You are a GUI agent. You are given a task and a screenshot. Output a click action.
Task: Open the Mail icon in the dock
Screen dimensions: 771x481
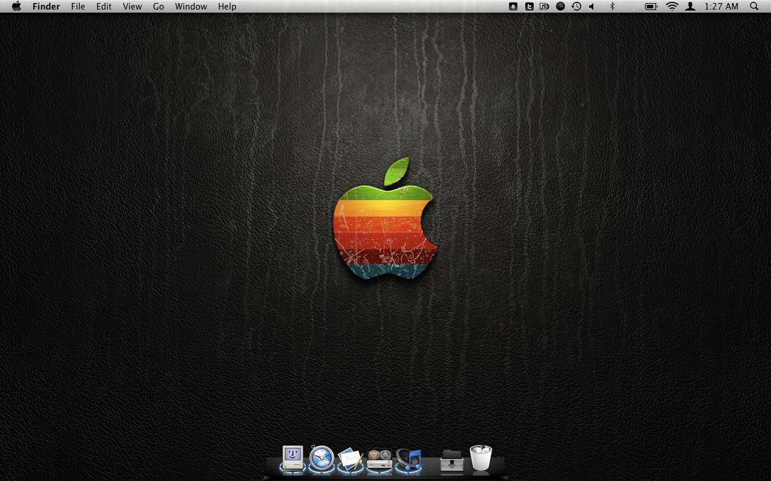(x=351, y=460)
